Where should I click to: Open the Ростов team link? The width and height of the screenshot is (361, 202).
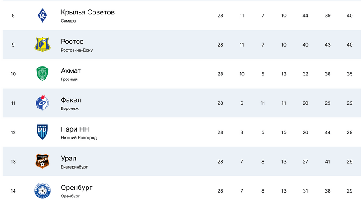point(72,41)
